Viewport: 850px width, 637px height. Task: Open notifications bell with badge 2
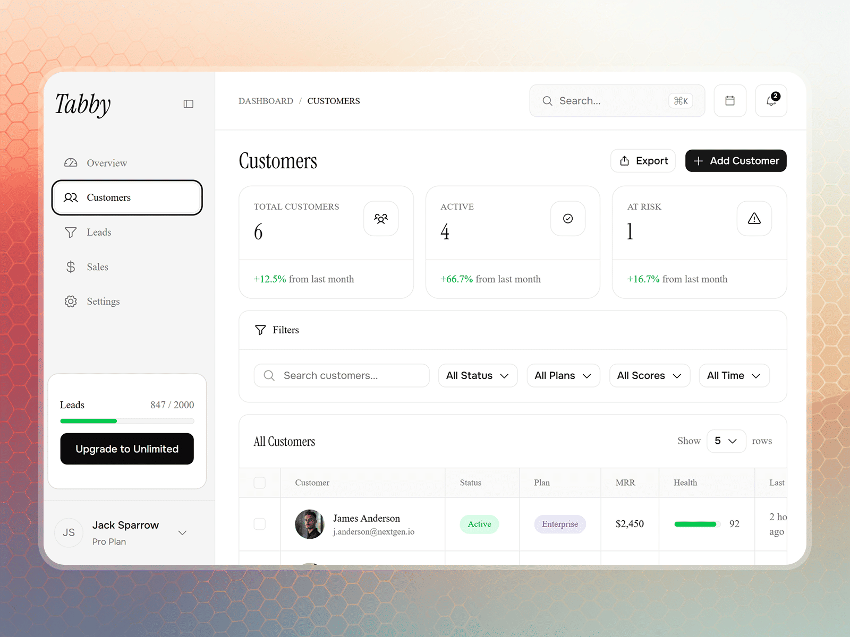coord(771,101)
